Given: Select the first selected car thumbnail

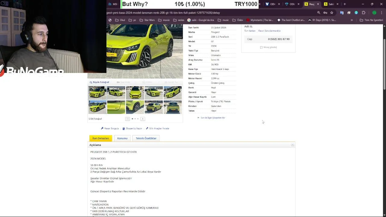Looking at the screenshot, I should (97, 93).
